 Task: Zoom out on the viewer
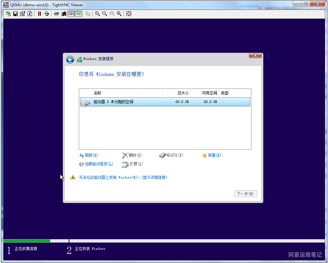click(105, 14)
